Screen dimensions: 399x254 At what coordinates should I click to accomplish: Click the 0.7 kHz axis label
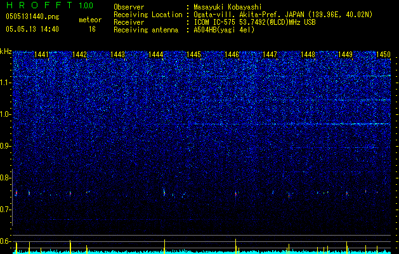click(4, 210)
